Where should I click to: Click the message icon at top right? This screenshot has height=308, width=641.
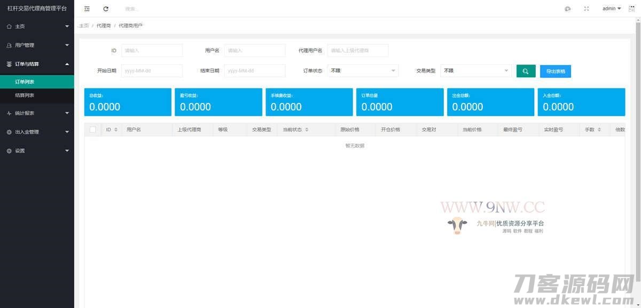pyautogui.click(x=631, y=8)
